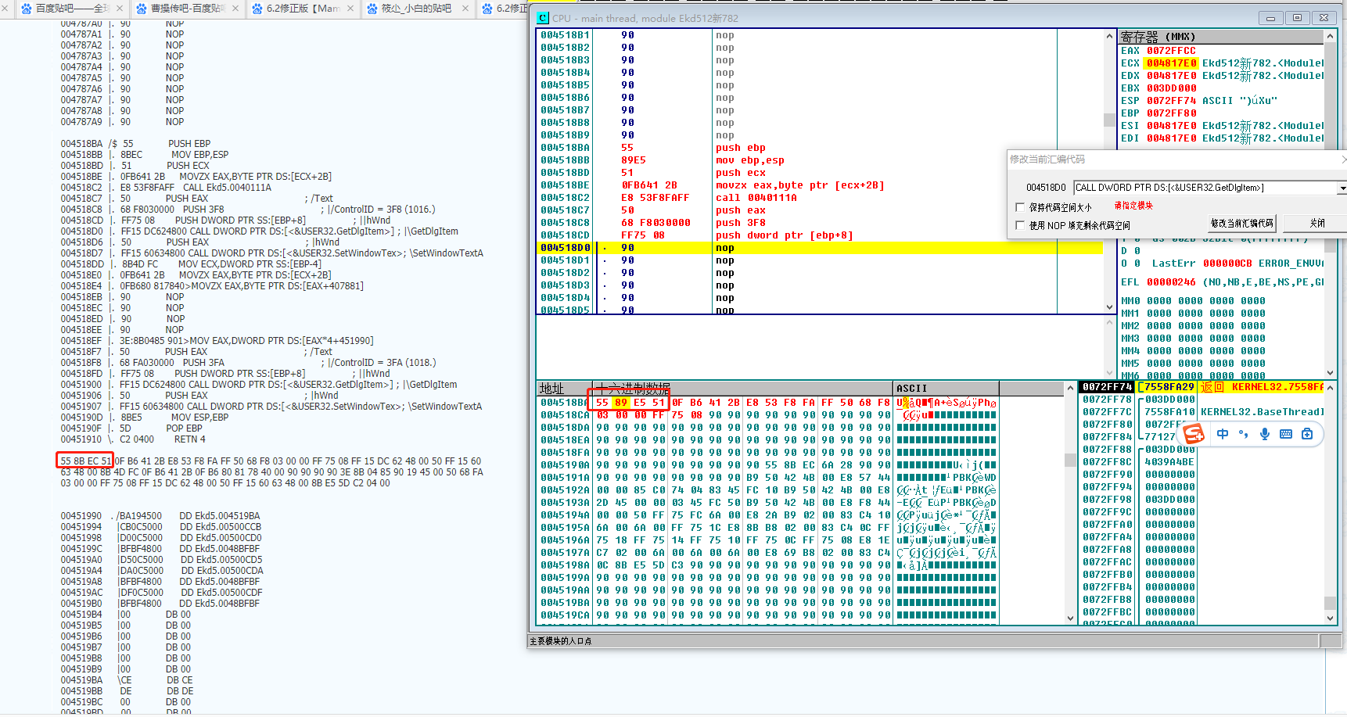1347x717 pixels.
Task: Click the Sogou punctuation mode icon
Action: click(x=1244, y=434)
